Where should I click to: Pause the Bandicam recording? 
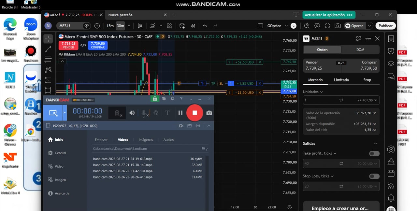point(180,113)
